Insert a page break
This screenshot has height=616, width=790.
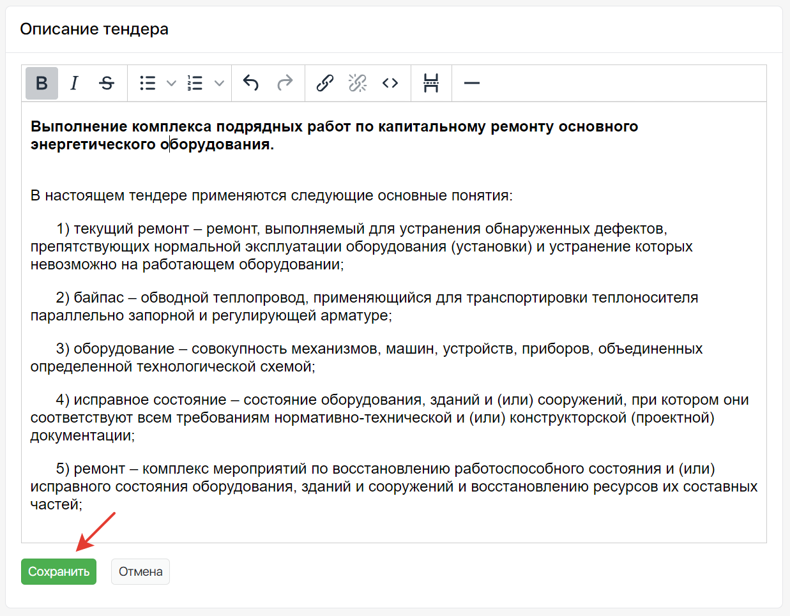[431, 83]
